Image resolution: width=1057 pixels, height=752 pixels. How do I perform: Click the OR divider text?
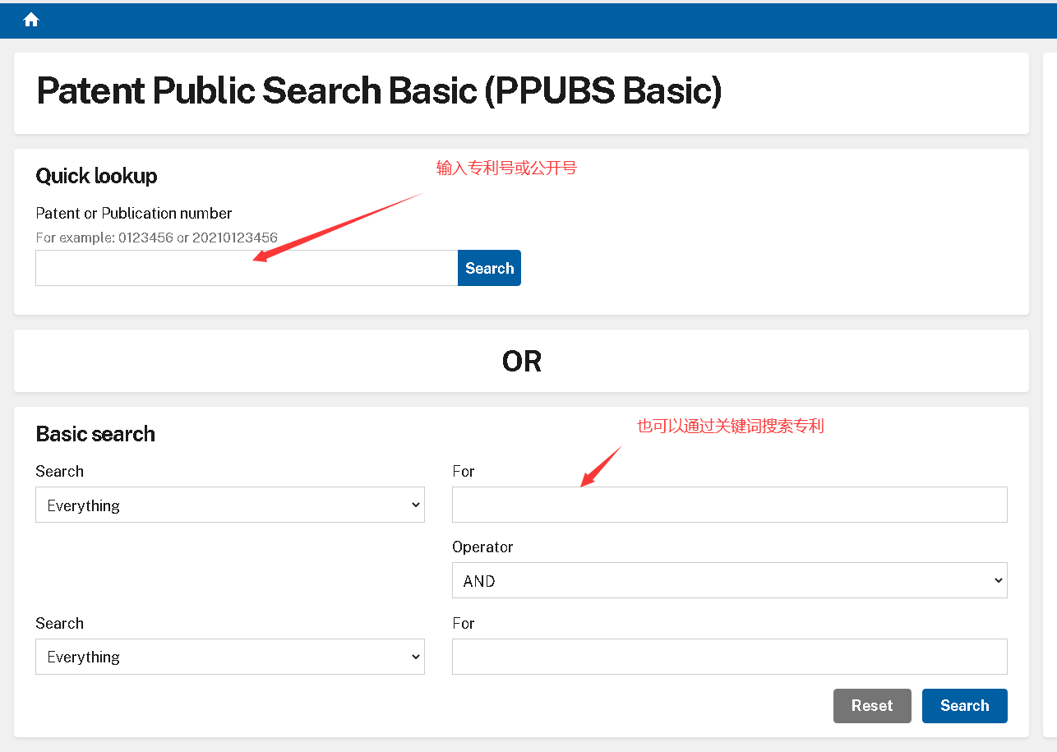(x=521, y=362)
